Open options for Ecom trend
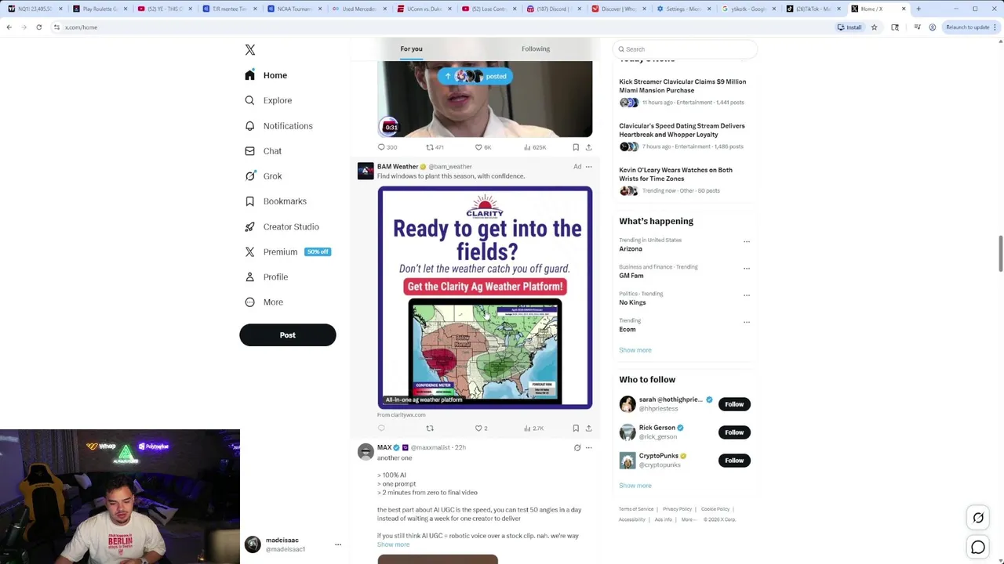Viewport: 1004px width, 564px height. click(747, 322)
